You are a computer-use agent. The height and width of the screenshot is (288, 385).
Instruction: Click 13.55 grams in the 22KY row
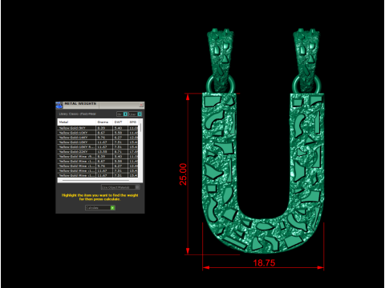(x=102, y=152)
